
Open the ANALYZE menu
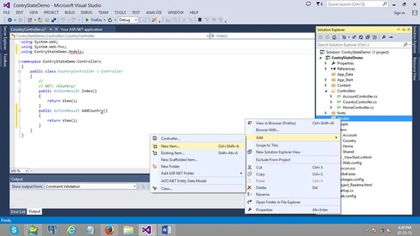point(154,12)
